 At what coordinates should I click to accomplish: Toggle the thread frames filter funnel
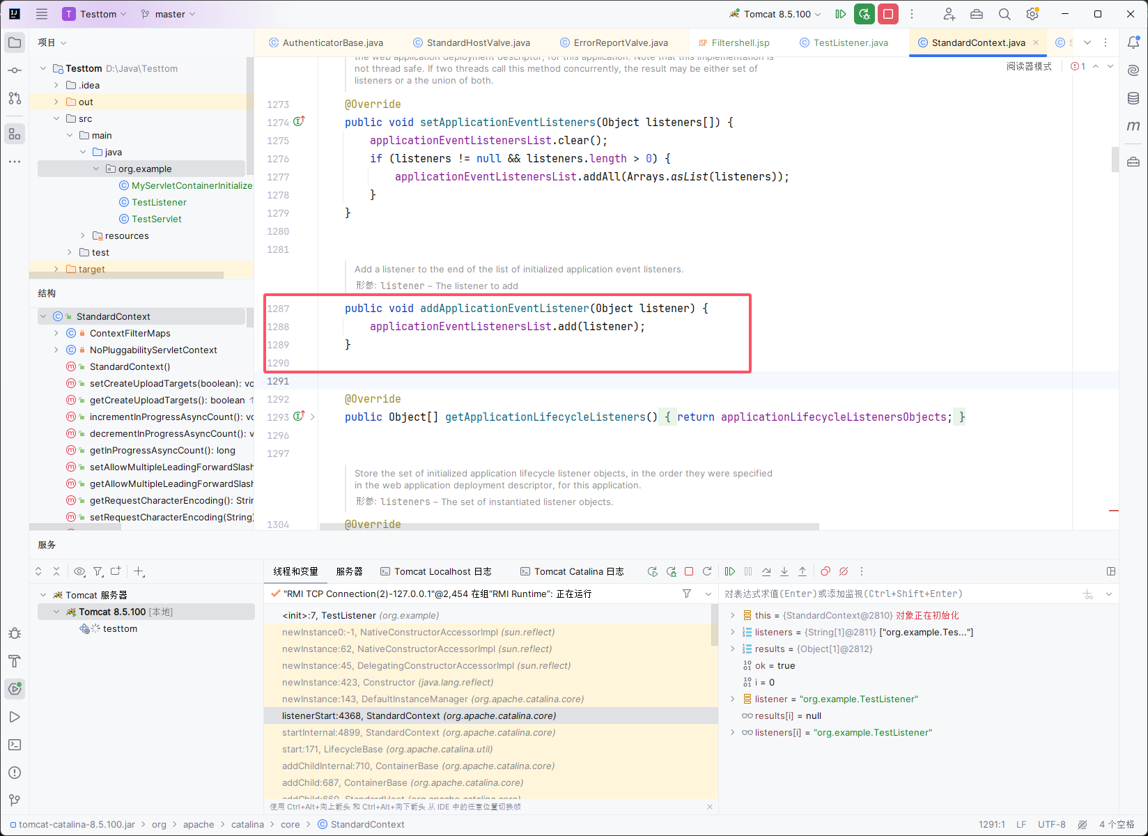coord(687,594)
